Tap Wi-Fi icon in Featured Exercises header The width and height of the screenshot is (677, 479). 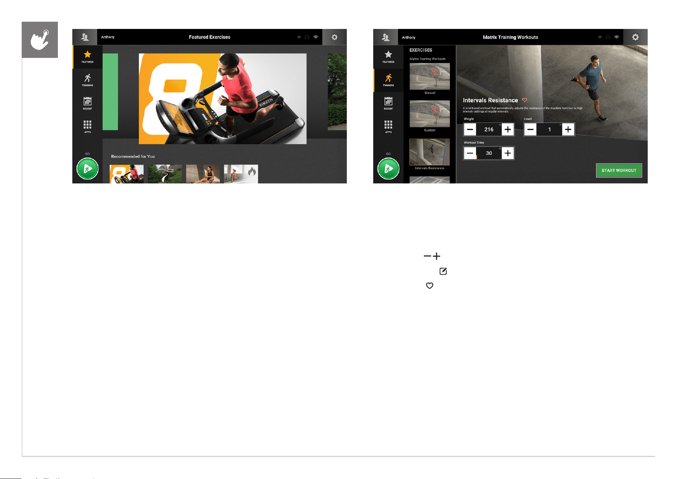point(316,37)
